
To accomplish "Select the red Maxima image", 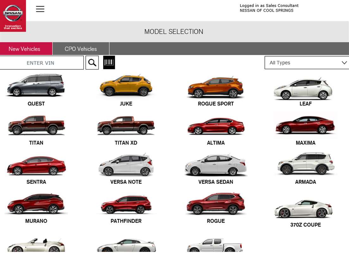I will [305, 125].
